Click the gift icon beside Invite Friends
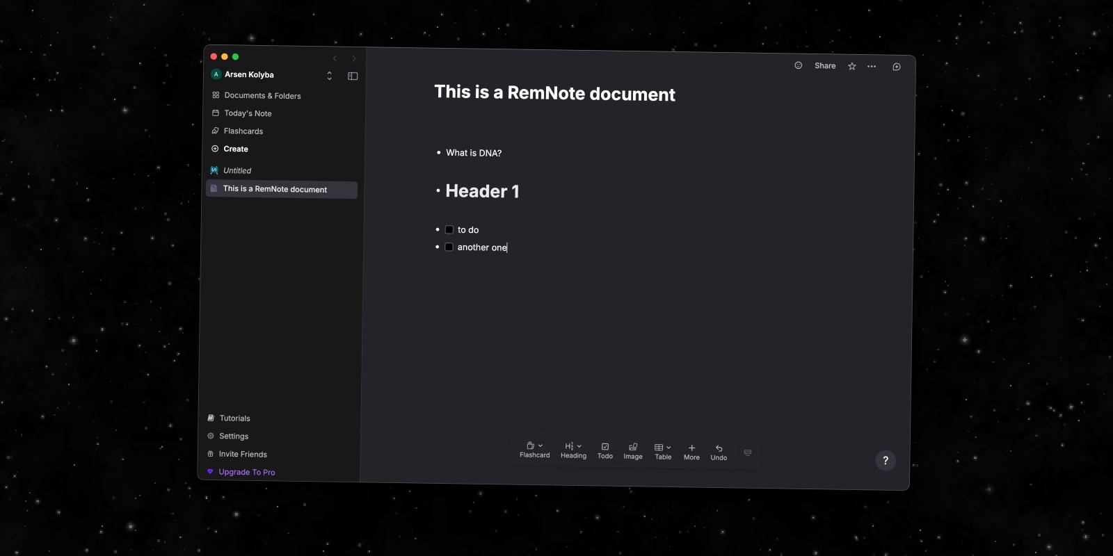 [211, 454]
